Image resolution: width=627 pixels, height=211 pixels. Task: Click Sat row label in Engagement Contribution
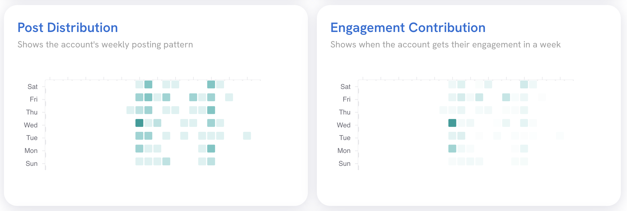coord(345,87)
